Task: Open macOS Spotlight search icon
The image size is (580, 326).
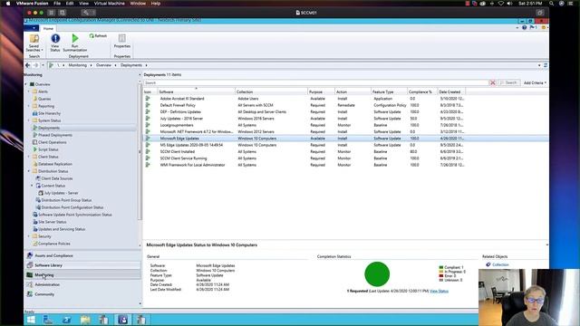Action: point(551,4)
